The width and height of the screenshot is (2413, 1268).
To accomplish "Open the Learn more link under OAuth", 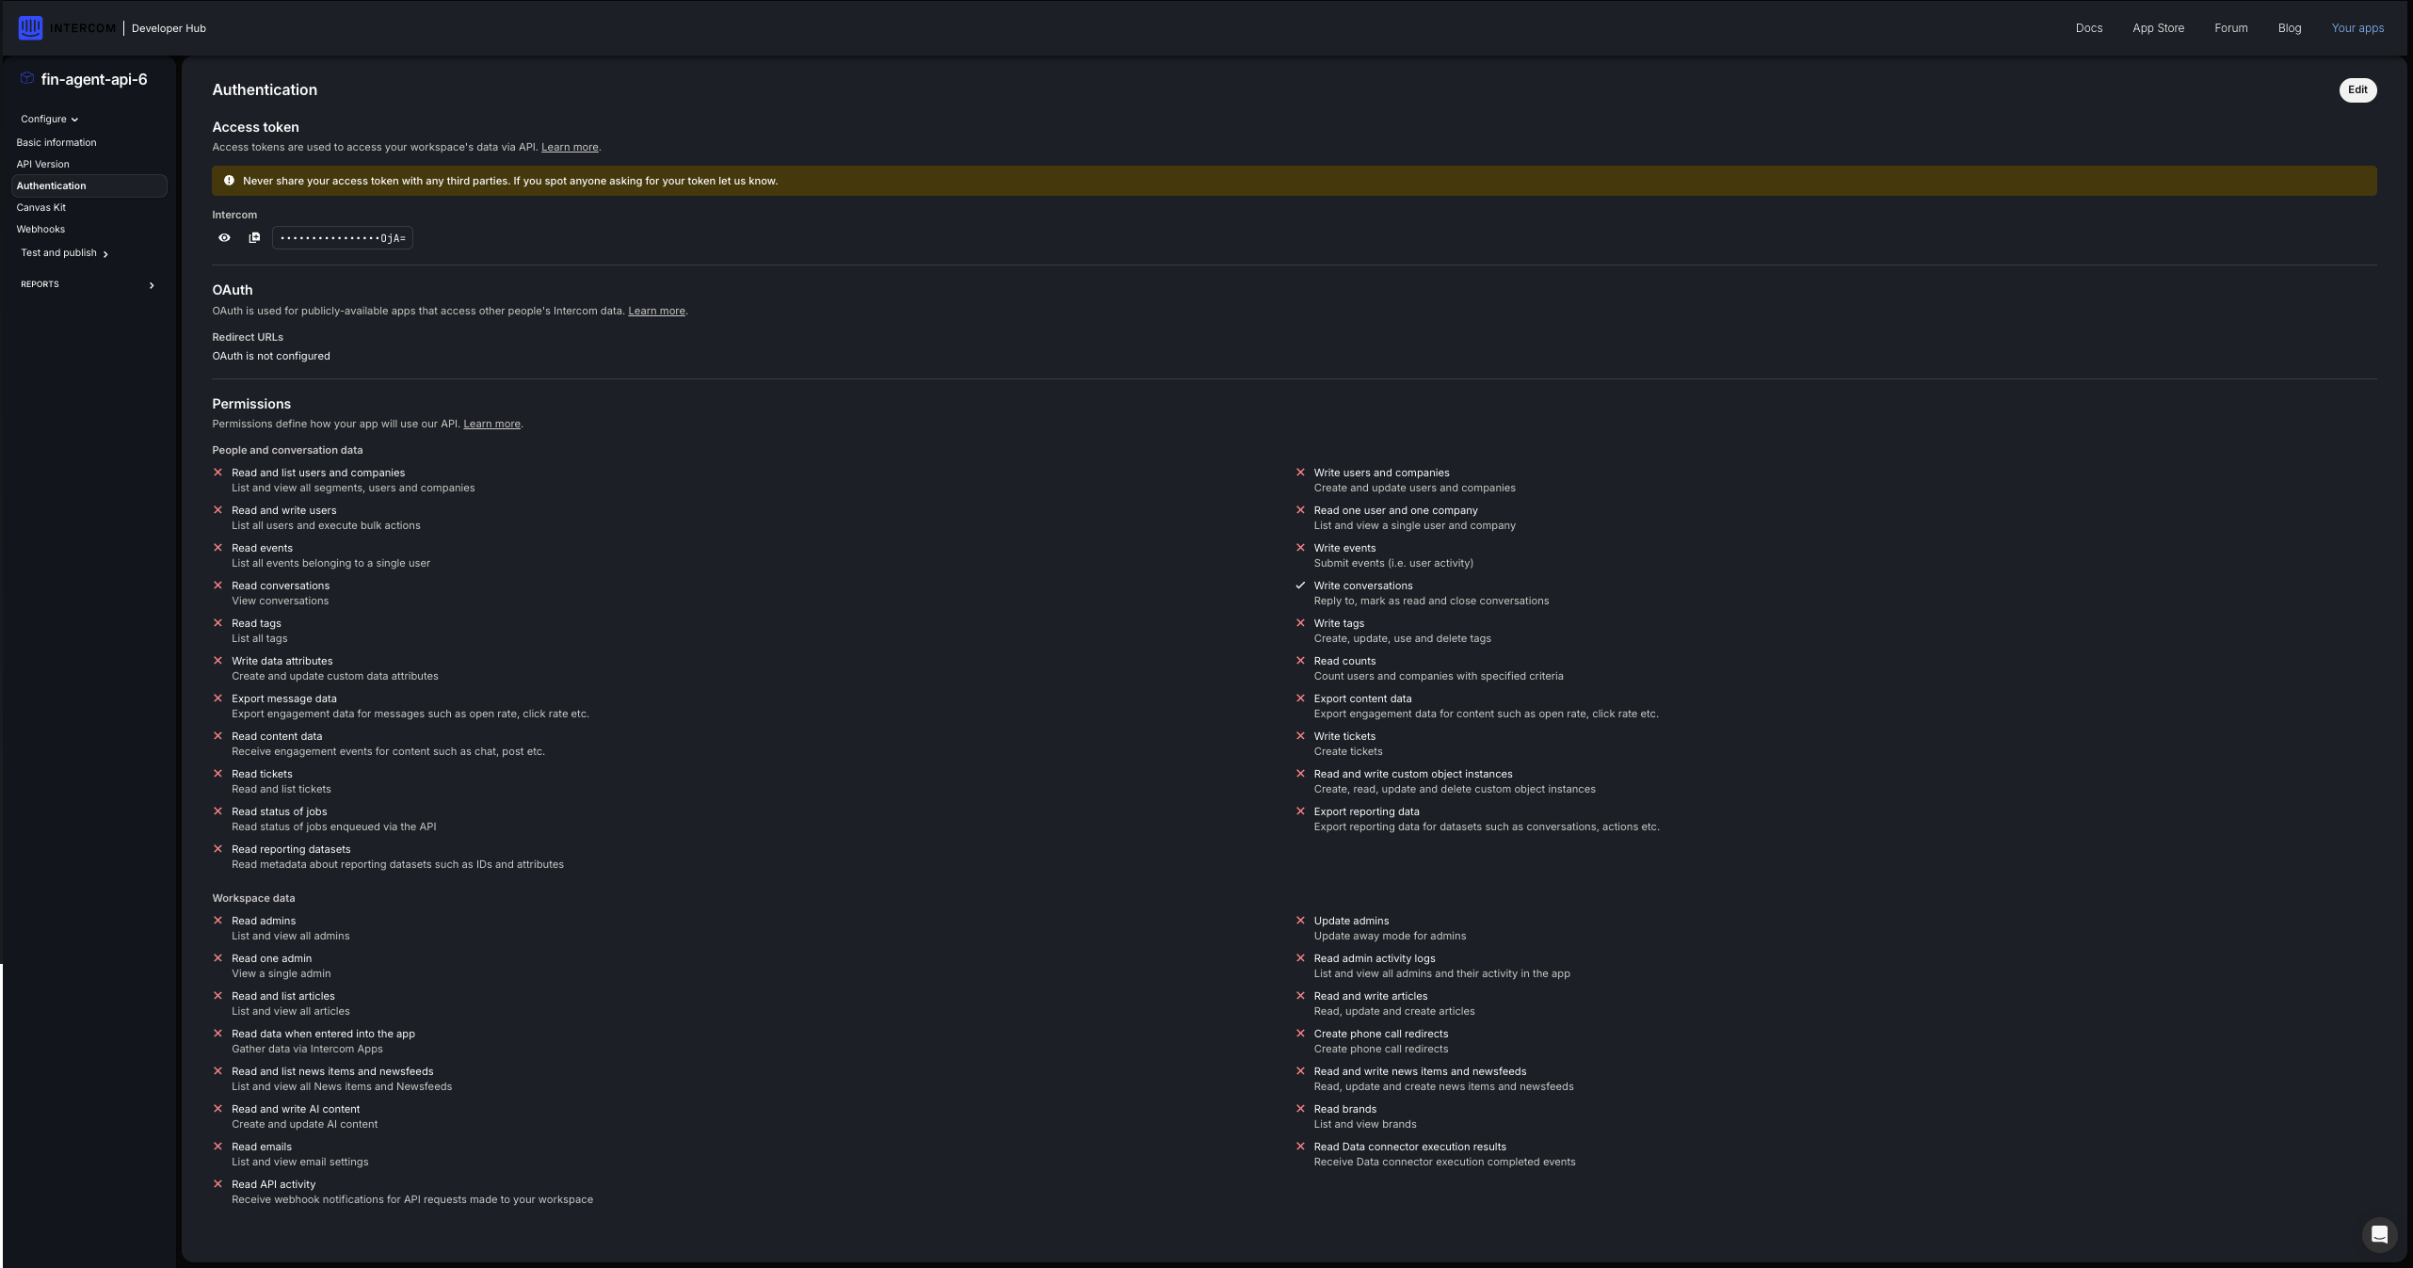I will pos(656,311).
